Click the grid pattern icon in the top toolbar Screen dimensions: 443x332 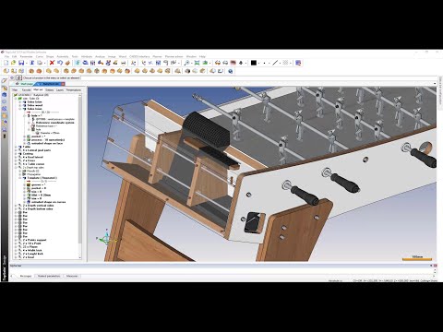pyautogui.click(x=285, y=63)
